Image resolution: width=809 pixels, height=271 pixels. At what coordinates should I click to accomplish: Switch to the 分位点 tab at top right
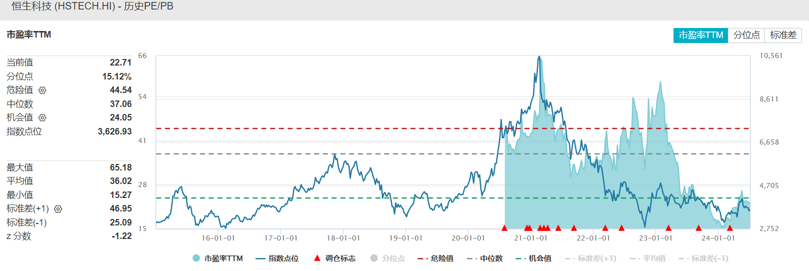tap(746, 35)
